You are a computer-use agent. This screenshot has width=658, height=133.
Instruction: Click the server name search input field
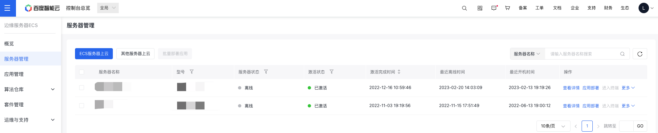[583, 54]
